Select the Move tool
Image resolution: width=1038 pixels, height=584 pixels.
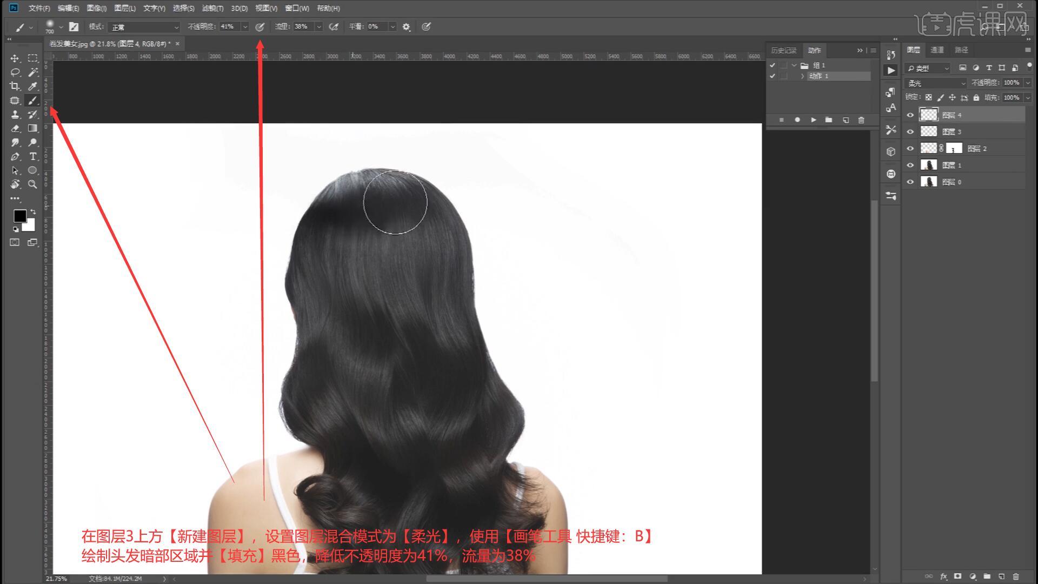click(15, 58)
